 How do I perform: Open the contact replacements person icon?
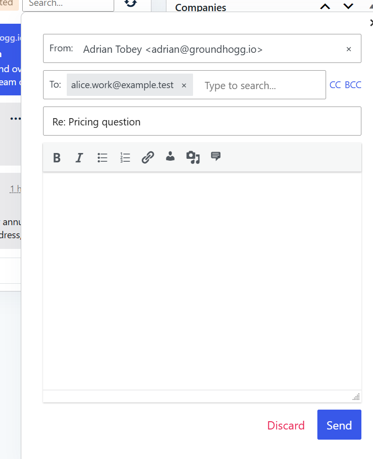click(x=170, y=156)
